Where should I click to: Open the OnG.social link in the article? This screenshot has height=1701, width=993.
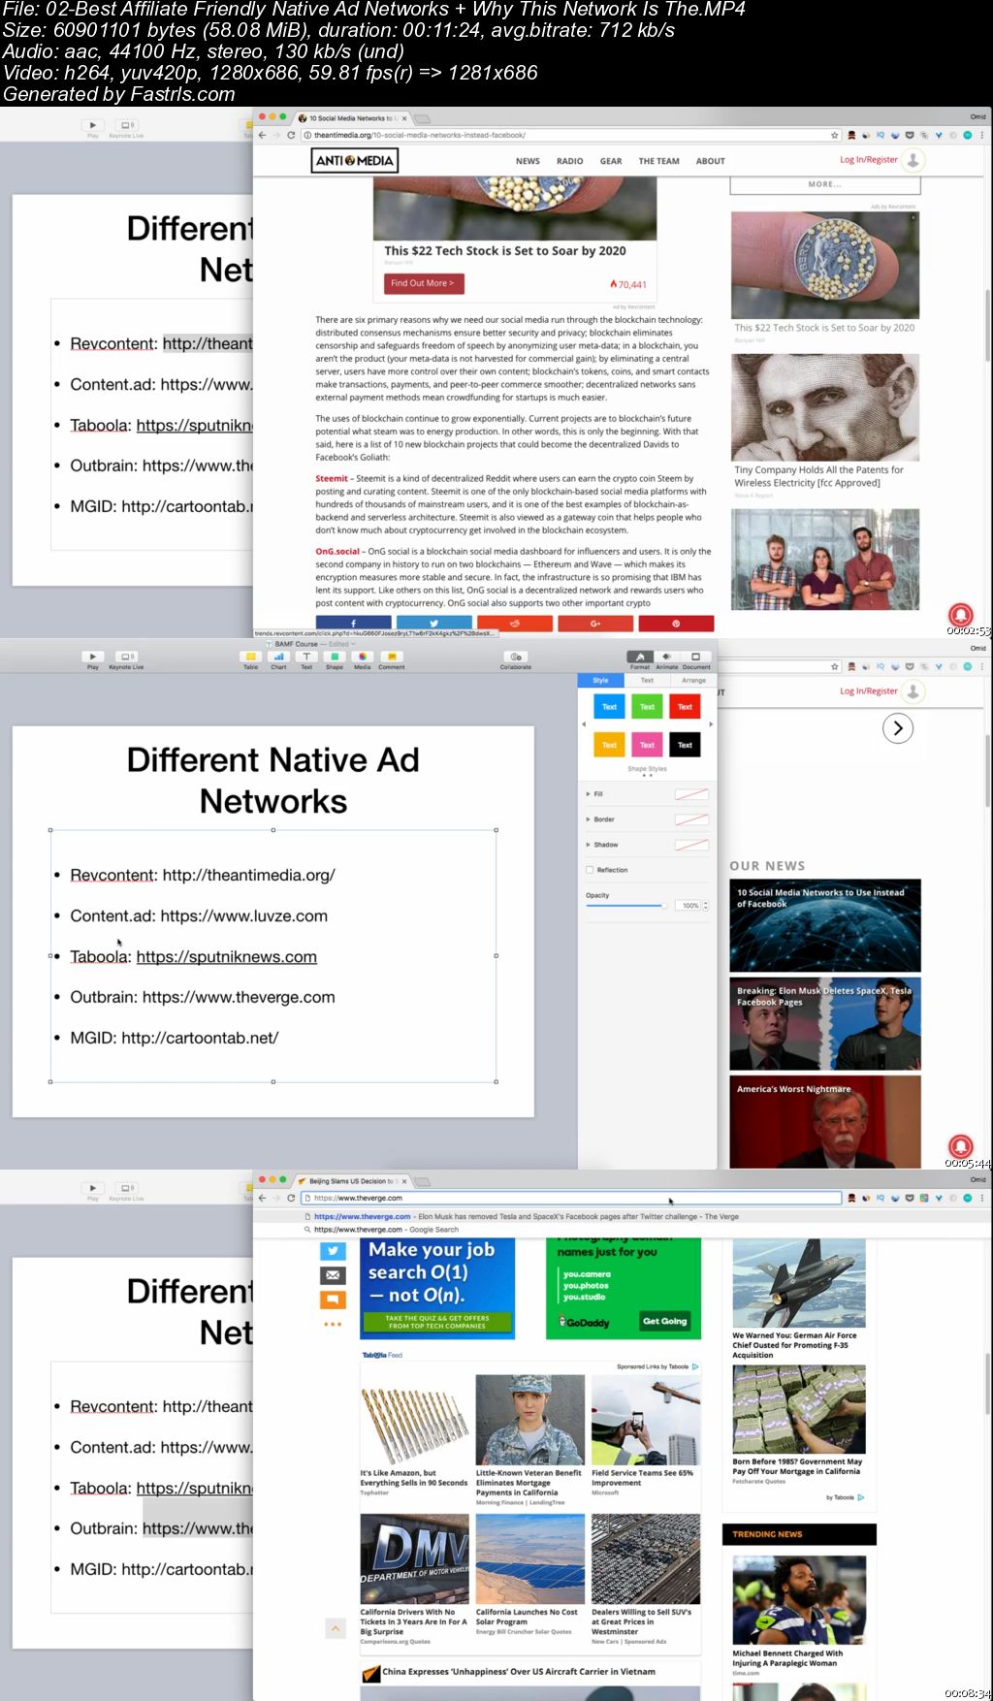(337, 552)
